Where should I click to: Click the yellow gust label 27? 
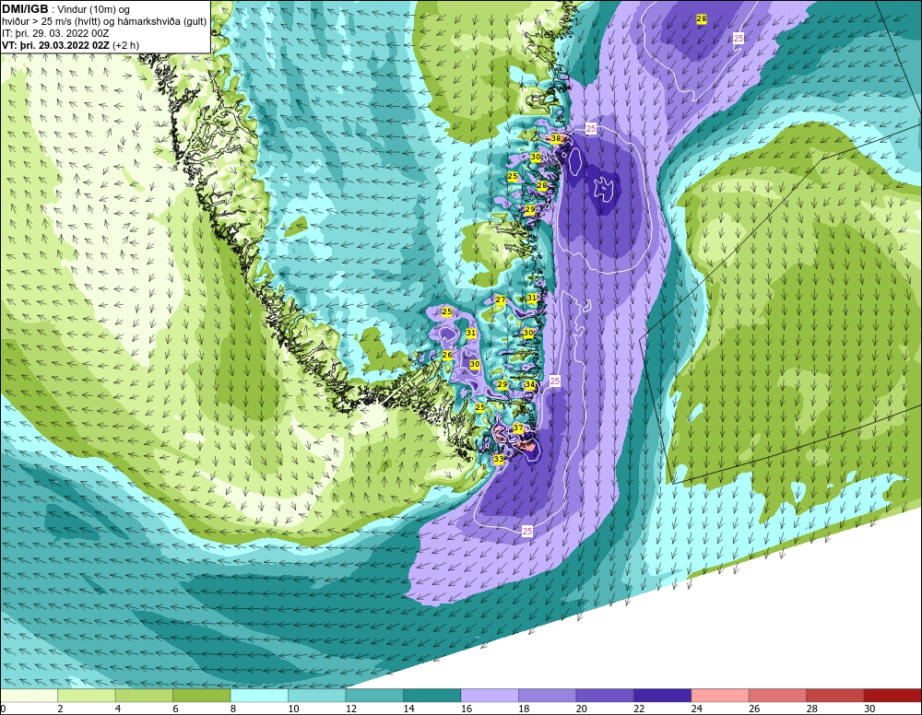tap(501, 299)
